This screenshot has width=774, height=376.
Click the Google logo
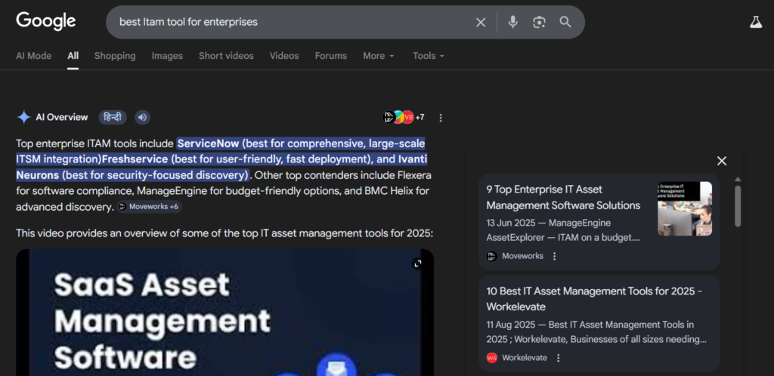46,21
